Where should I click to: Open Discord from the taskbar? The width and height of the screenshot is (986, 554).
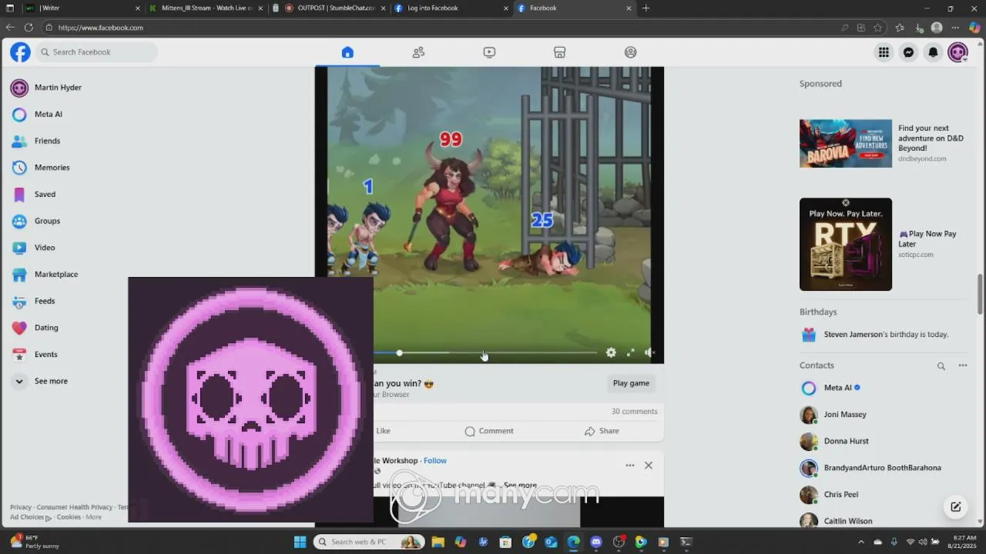point(595,542)
